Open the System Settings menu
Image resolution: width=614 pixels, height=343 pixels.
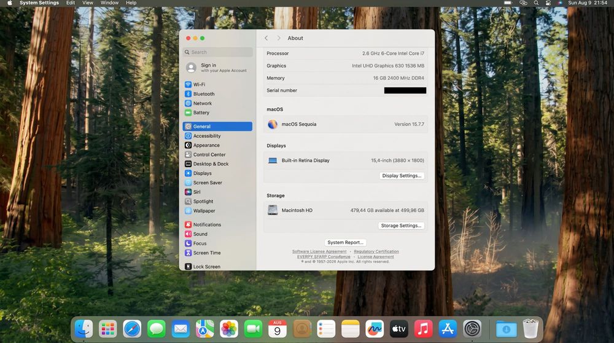tap(39, 2)
